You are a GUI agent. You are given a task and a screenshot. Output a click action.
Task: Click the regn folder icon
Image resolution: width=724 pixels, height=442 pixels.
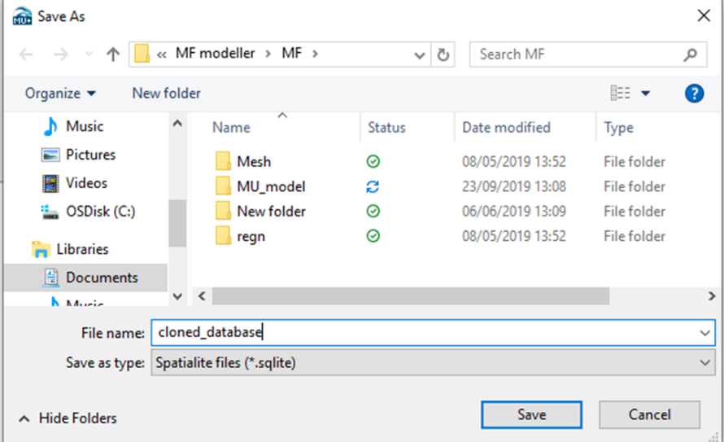(x=223, y=236)
